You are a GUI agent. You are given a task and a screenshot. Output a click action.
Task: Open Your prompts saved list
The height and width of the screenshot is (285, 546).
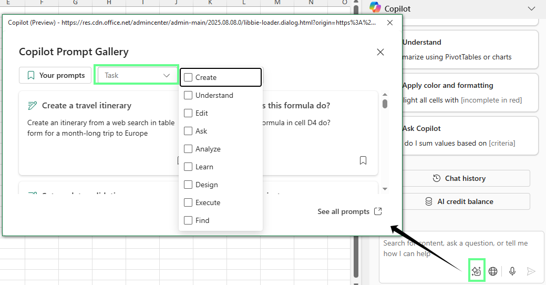56,75
